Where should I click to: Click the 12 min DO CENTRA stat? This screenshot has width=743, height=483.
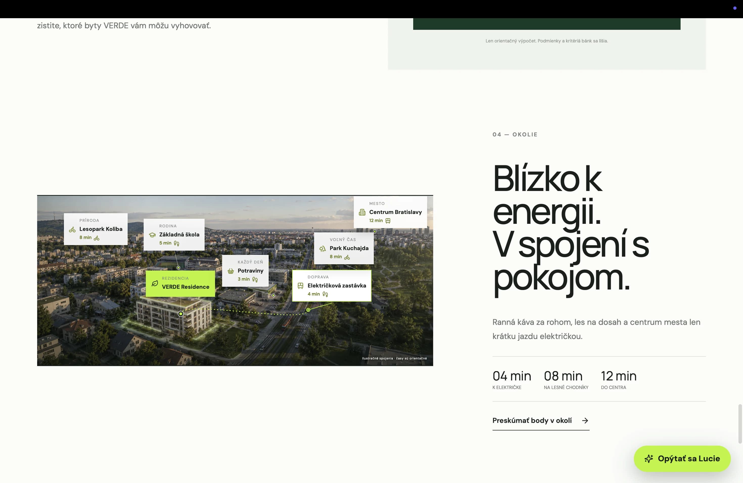[618, 380]
